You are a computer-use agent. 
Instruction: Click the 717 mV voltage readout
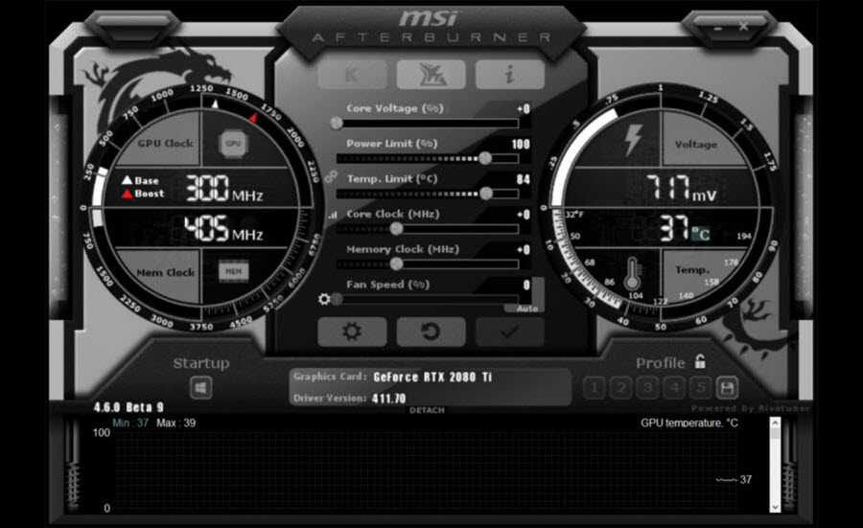(x=682, y=188)
